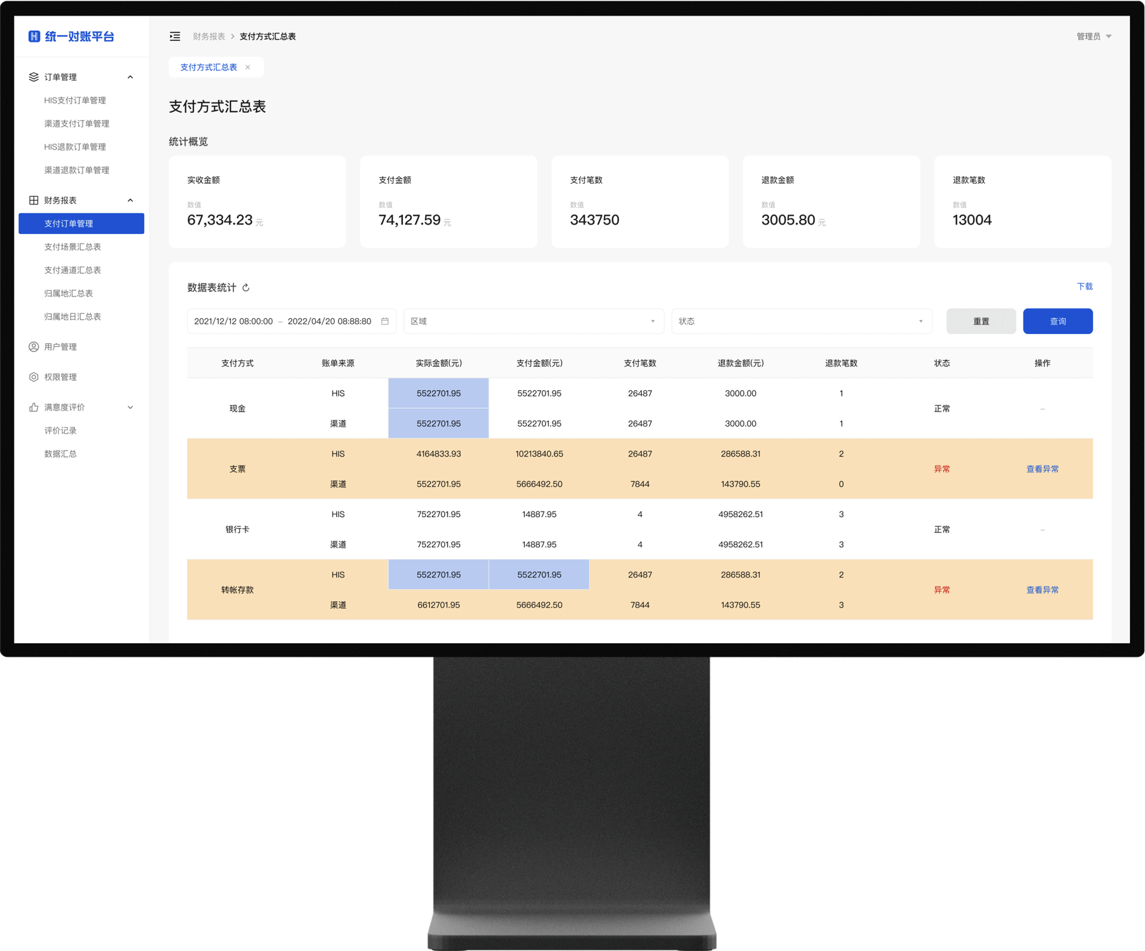The width and height of the screenshot is (1145, 951).
Task: Open 归属地汇总表 in sidebar
Action: [x=69, y=293]
